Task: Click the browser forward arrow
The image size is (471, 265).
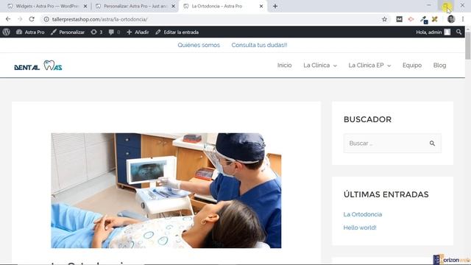Action: 20,19
